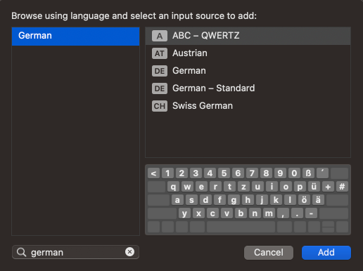The image size is (363, 271).
Task: Select the ABC – QWERTZ input source
Action: 248,36
